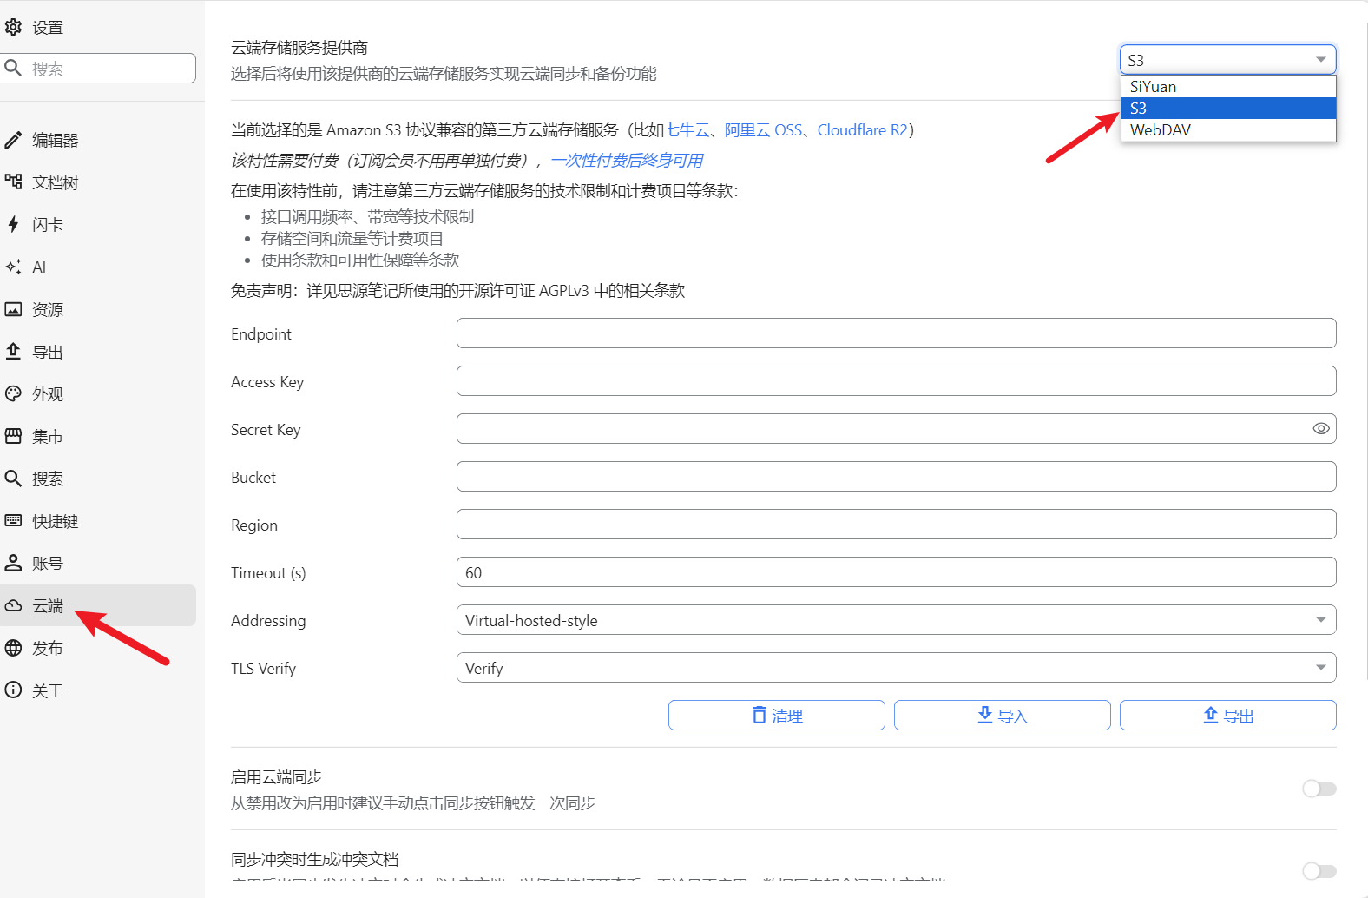This screenshot has width=1368, height=898.
Task: Show the Secret Key with the eye icon
Action: (1321, 428)
